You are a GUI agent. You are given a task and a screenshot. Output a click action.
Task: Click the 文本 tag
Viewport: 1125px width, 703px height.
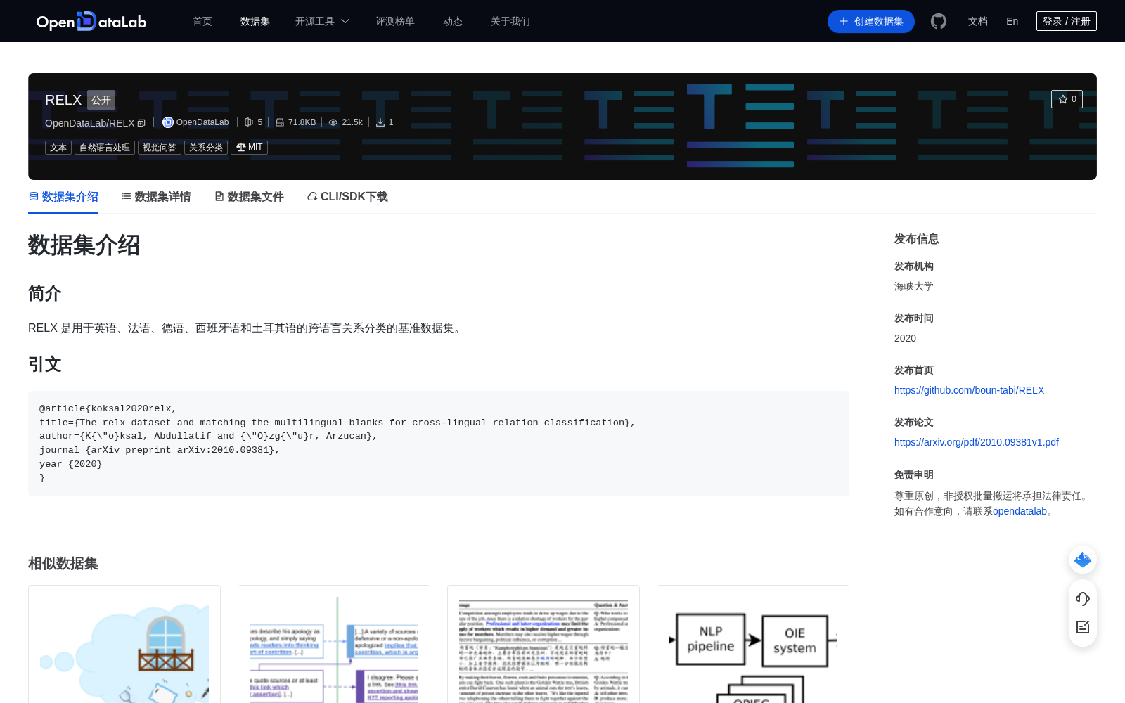[58, 148]
